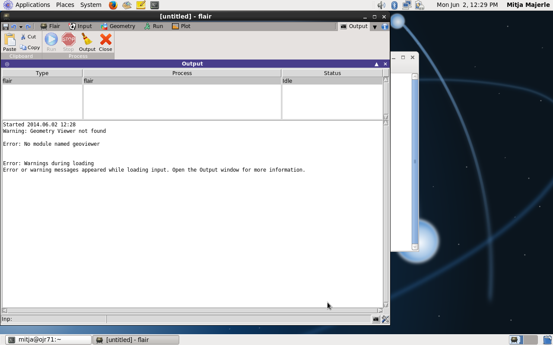Switch to the Input tab
Screen dimensions: 553x345
[x=80, y=26]
